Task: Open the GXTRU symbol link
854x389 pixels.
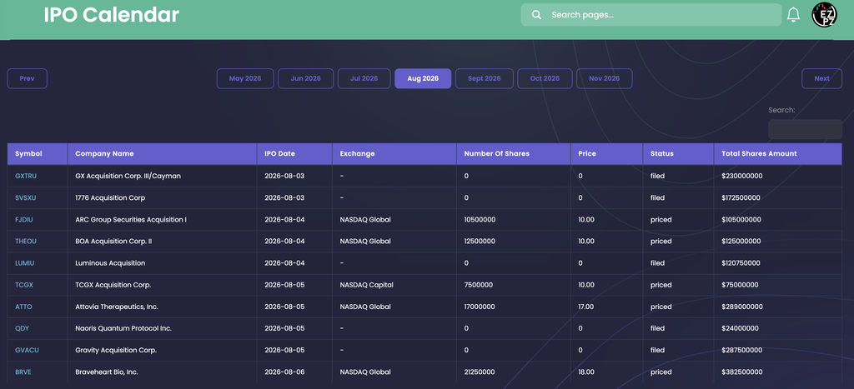Action: point(26,177)
